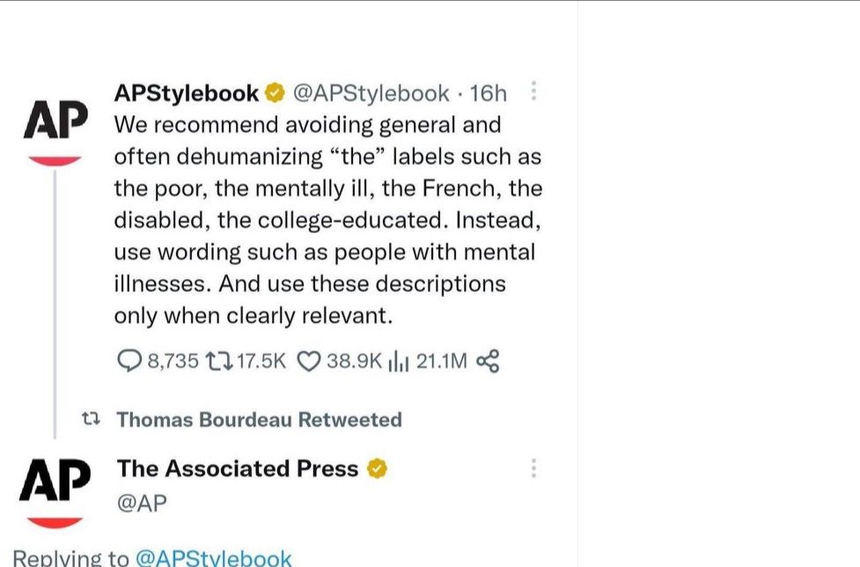Open the three-dot menu on The Associated Press tweet
Screen dimensions: 860x567
(533, 469)
